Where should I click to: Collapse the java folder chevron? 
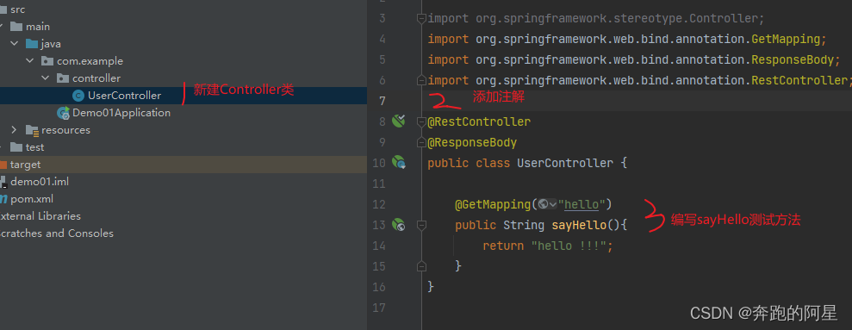tap(15, 44)
